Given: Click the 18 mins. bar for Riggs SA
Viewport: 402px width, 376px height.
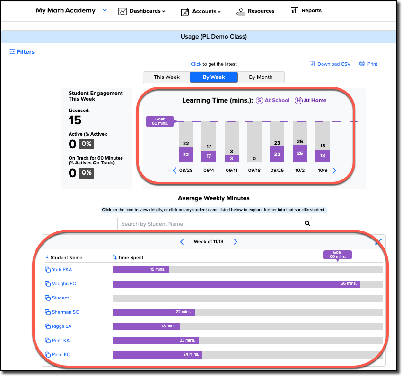Looking at the screenshot, I should (x=147, y=326).
